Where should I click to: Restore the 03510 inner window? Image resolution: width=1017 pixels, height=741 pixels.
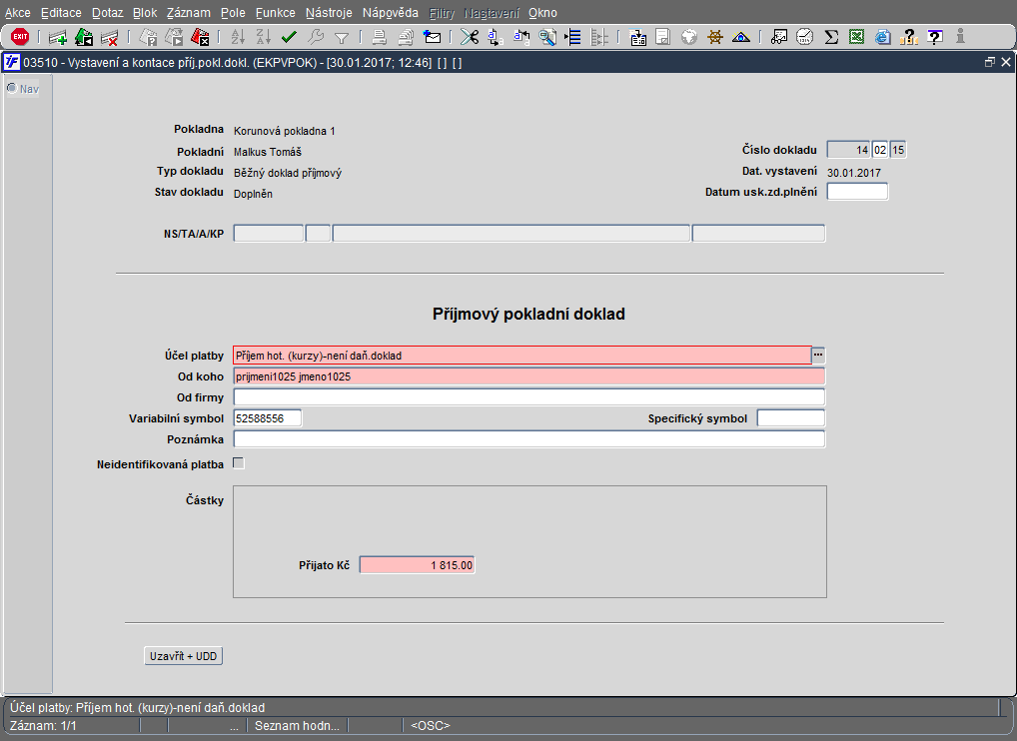coord(989,62)
